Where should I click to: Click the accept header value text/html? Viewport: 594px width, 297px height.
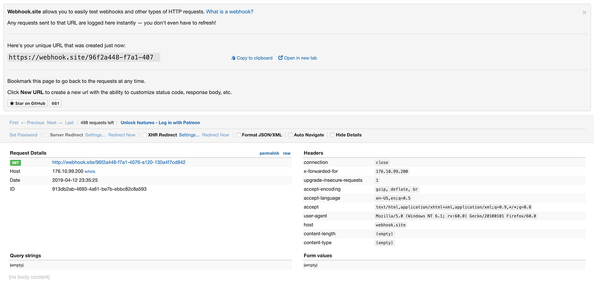[453, 207]
